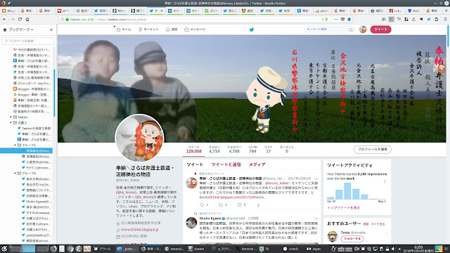Focus the bookmarks search field
Image resolution: width=450 pixels, height=253 pixels.
(x=28, y=41)
